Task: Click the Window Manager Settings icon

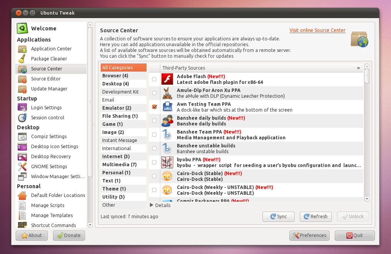Action: 22,176
